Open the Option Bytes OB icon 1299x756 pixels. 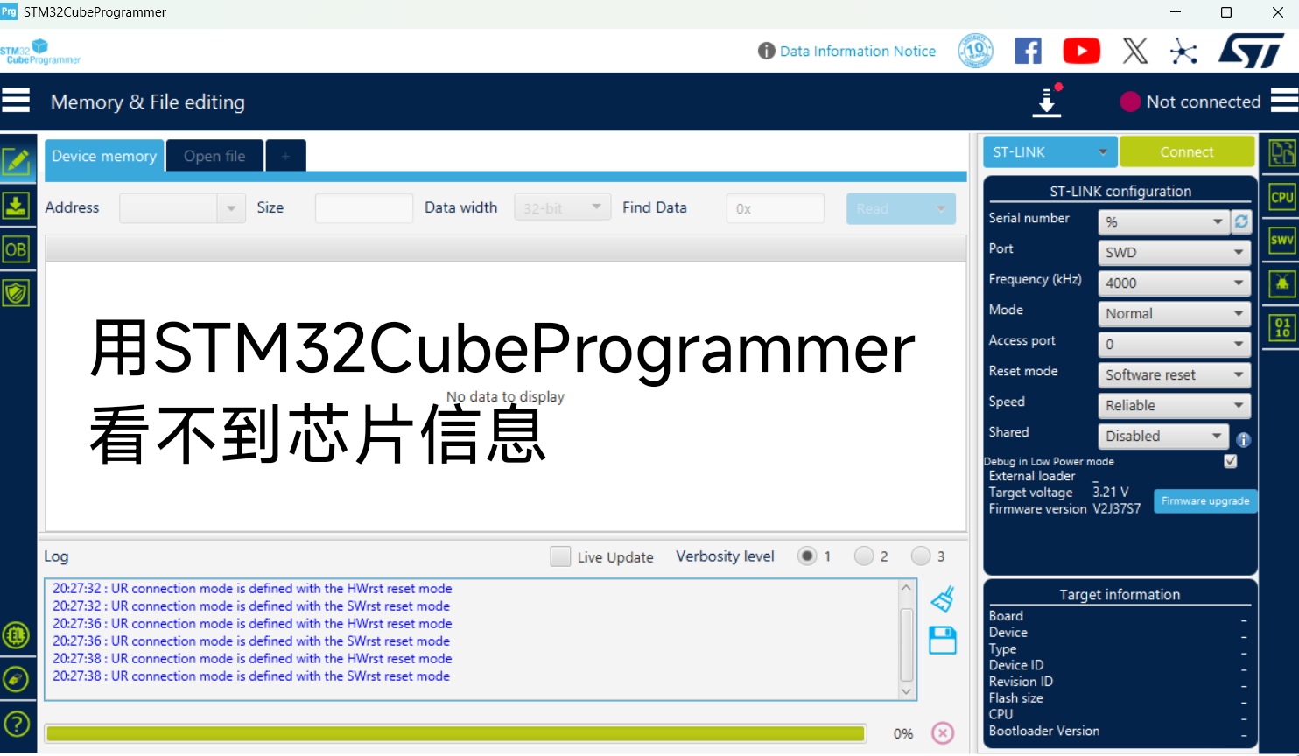(x=17, y=249)
